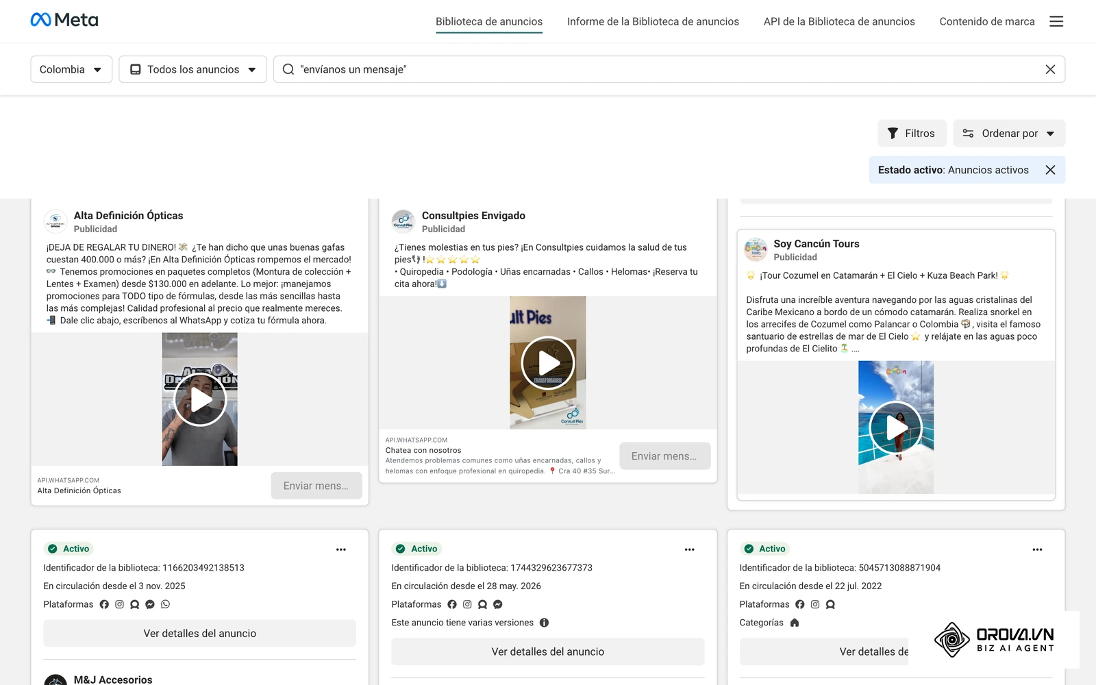The image size is (1096, 685).
Task: Click Instagram platform icon on ad 1166203492138513
Action: point(119,604)
